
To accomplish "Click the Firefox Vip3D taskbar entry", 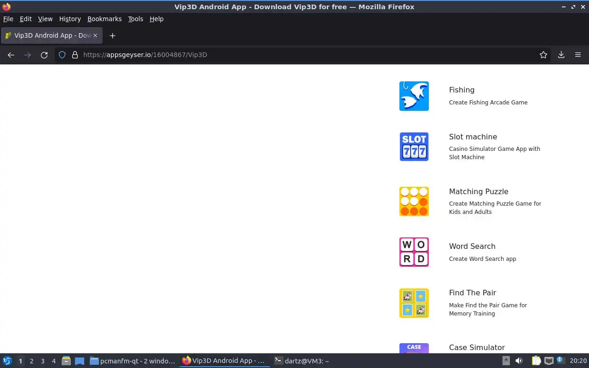I will point(225,361).
